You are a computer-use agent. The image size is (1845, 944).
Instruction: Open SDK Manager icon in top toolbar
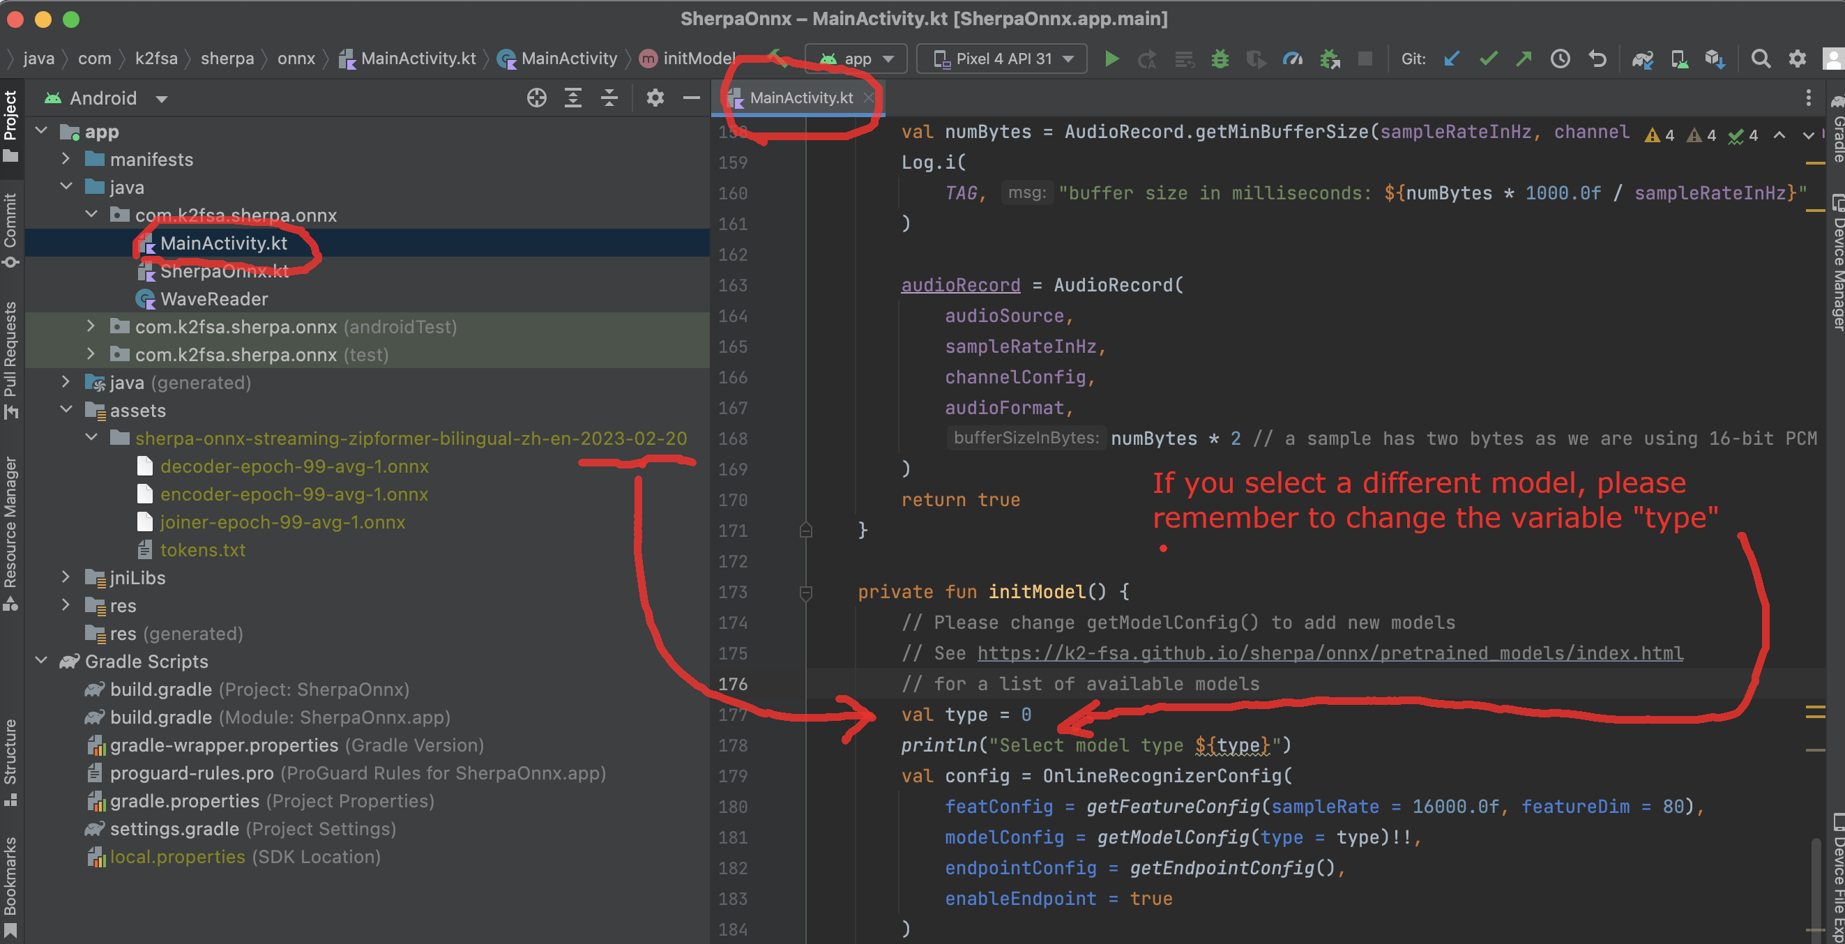click(x=1715, y=59)
